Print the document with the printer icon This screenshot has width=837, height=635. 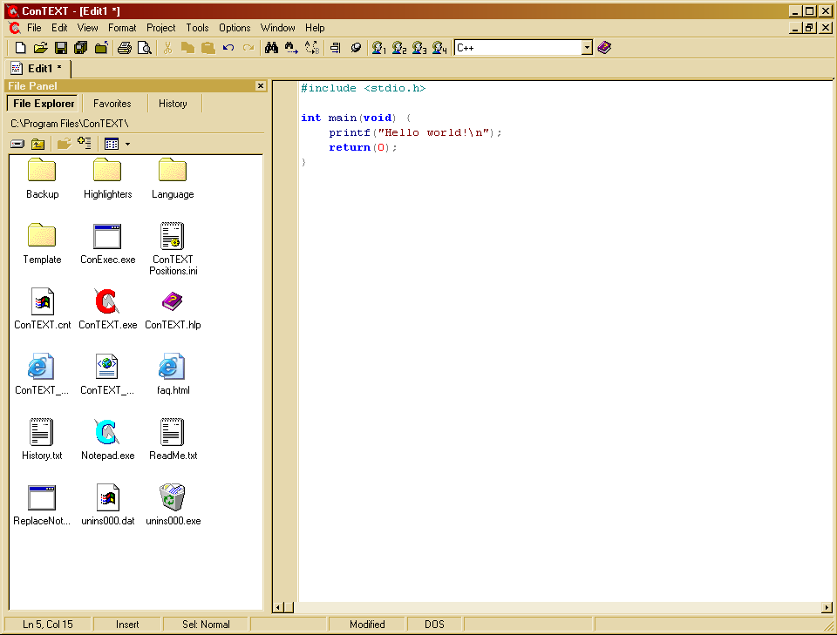(x=125, y=48)
